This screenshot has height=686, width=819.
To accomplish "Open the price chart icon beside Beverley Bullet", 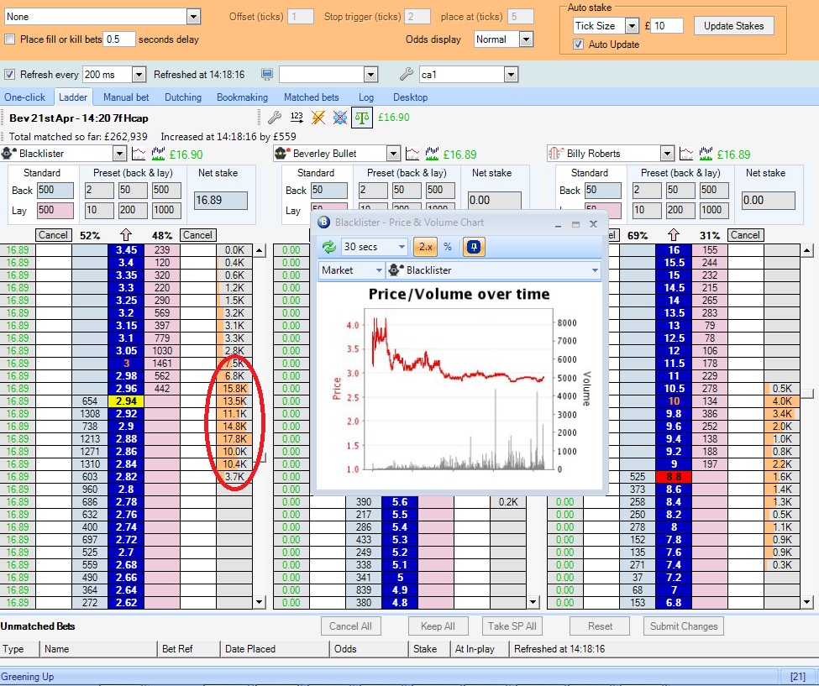I will 413,154.
